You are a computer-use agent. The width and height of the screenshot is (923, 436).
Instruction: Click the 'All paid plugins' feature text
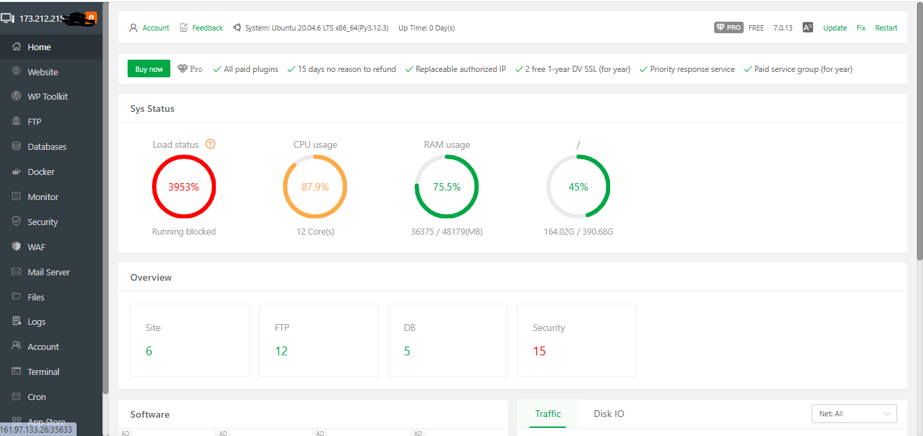[x=250, y=69]
